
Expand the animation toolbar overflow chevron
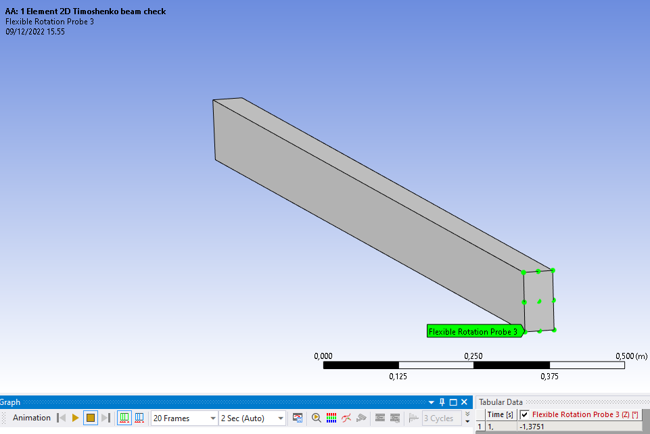pos(467,417)
